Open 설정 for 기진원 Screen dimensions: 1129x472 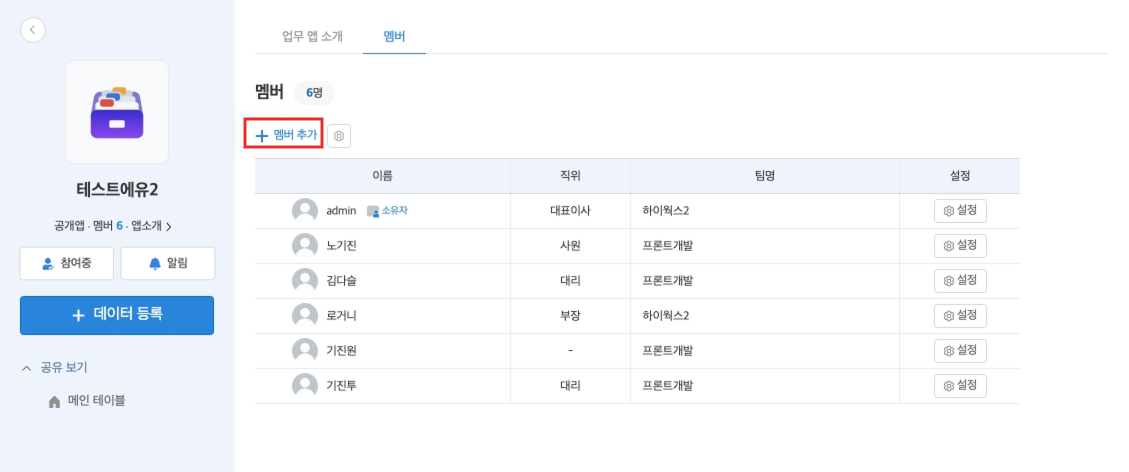click(x=960, y=351)
